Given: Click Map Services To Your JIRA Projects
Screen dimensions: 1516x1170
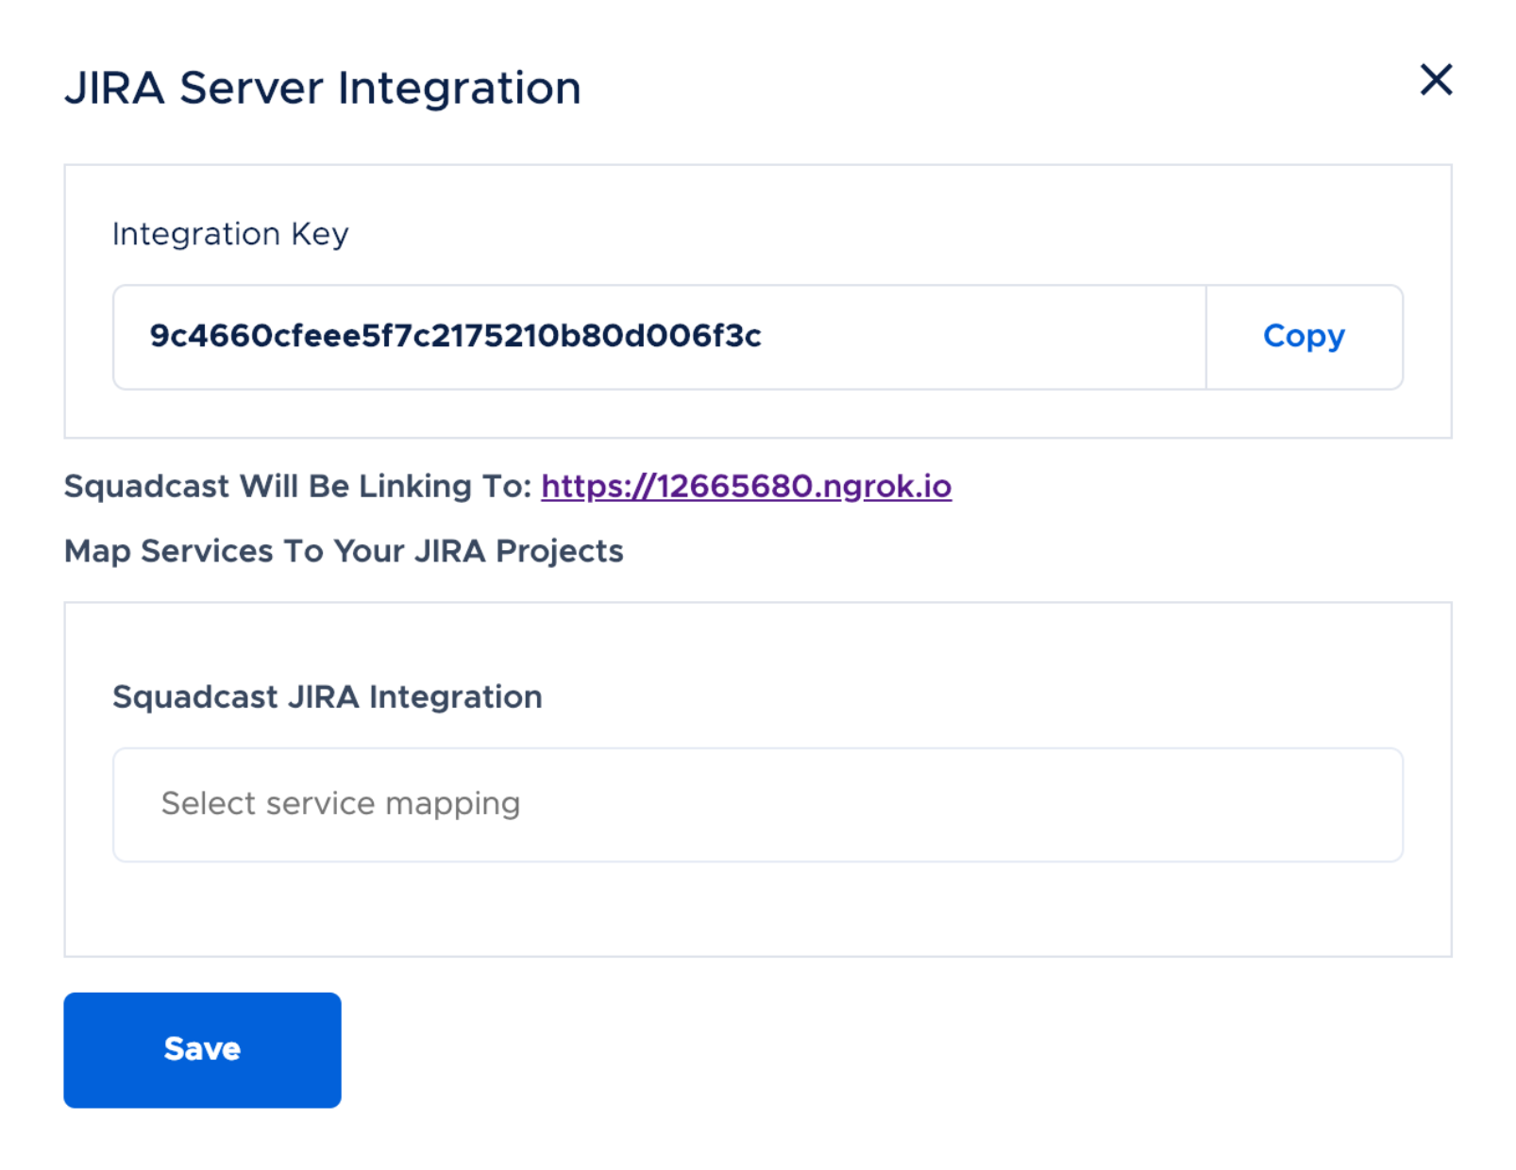Looking at the screenshot, I should 344,551.
